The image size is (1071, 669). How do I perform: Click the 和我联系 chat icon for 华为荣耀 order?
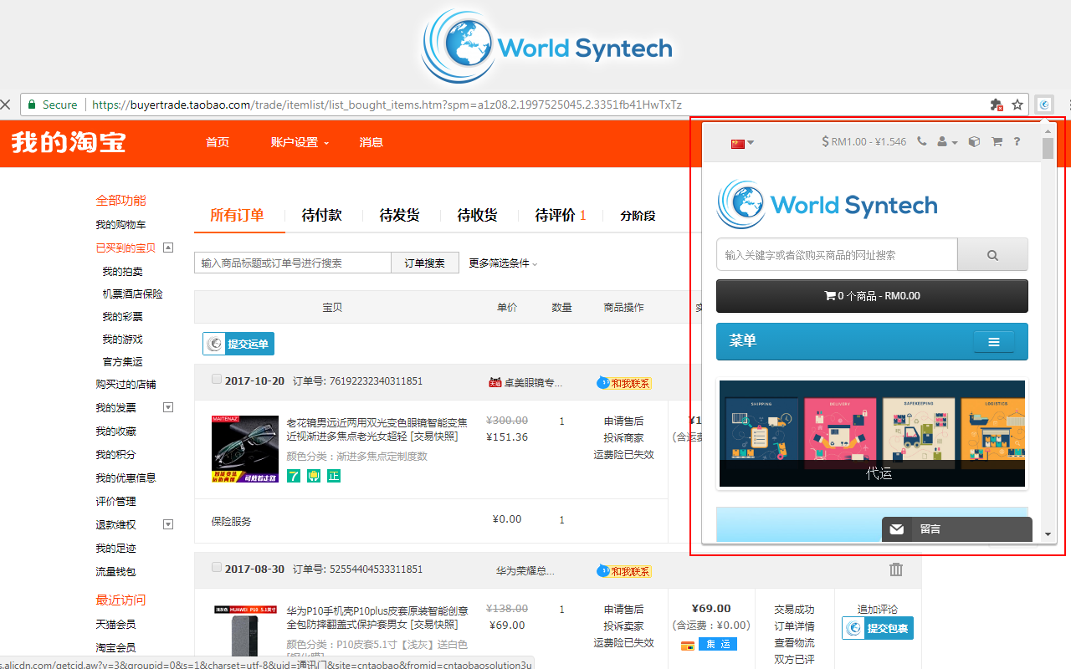pos(624,571)
